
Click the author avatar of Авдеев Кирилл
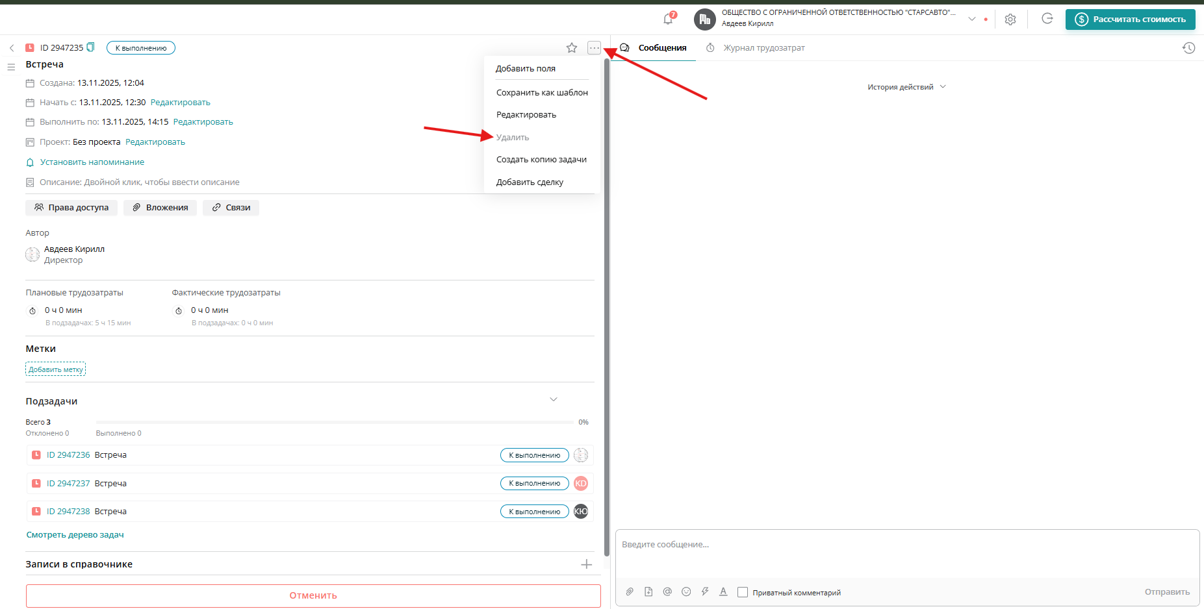32,255
